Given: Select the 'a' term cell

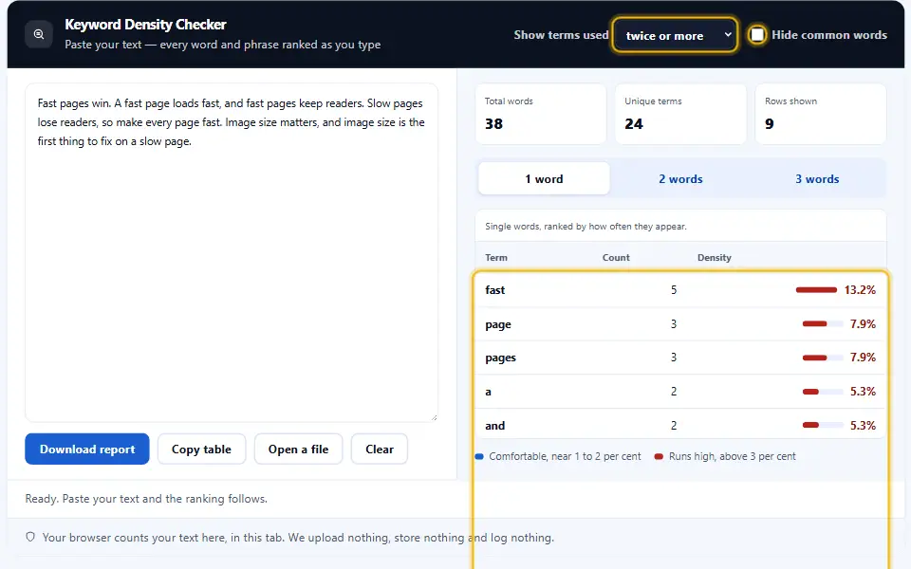Looking at the screenshot, I should click(488, 392).
